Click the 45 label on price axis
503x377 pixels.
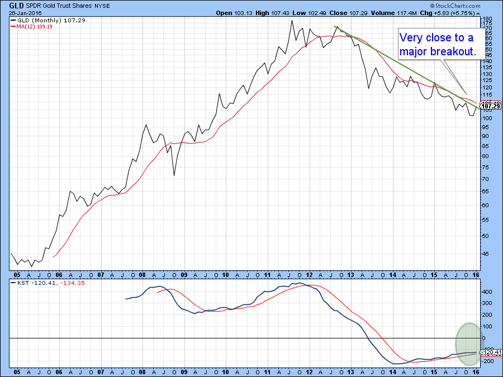485,254
